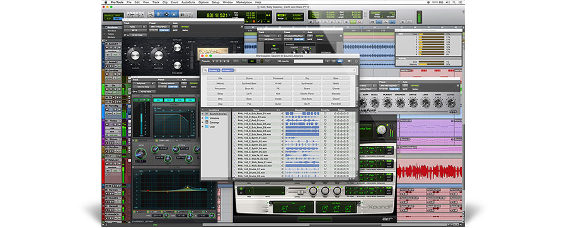567x228 pixels.
Task: Select the Vocals tag button
Action: click(278, 99)
